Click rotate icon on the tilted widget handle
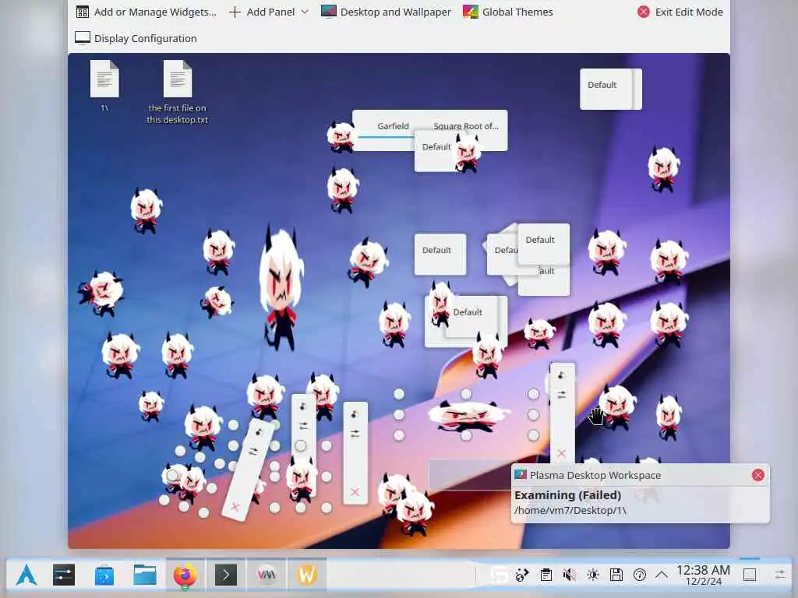This screenshot has height=598, width=798. point(259,433)
